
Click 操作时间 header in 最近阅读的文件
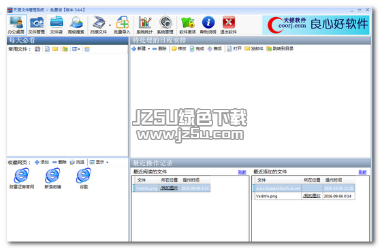pyautogui.click(x=195, y=180)
